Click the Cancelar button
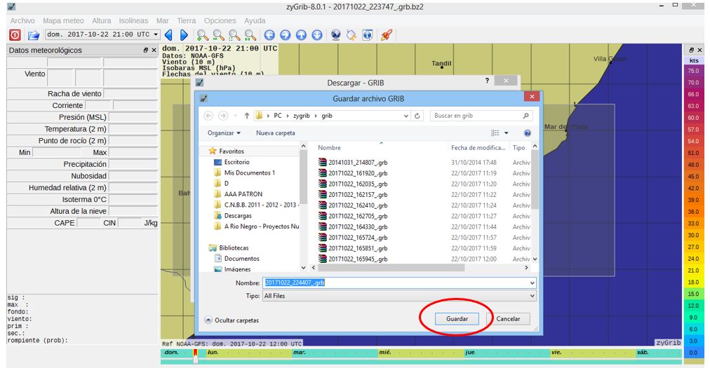Screen dimensions: 710x368 508,319
